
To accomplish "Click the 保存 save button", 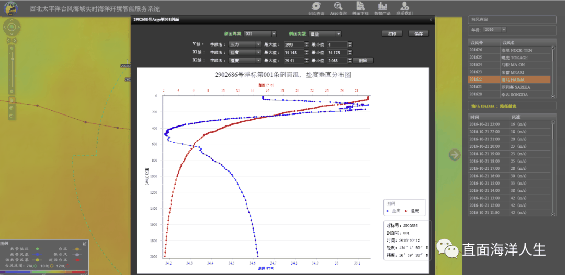I will coord(418,33).
